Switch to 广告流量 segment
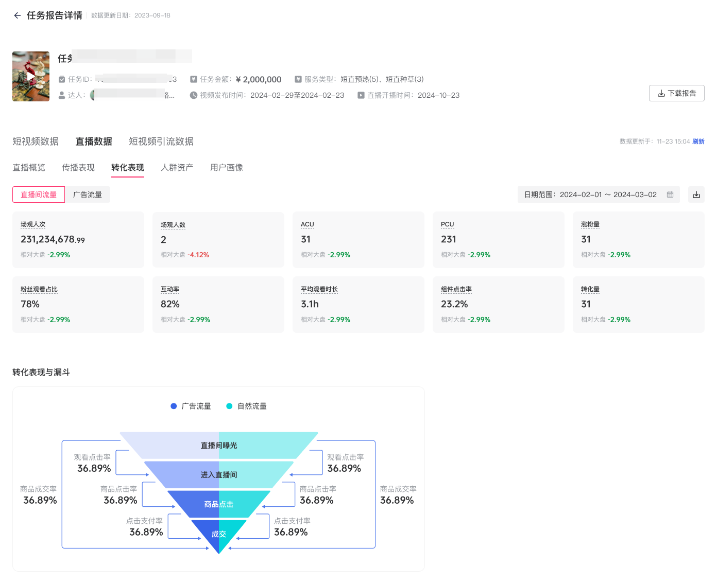 coord(88,194)
